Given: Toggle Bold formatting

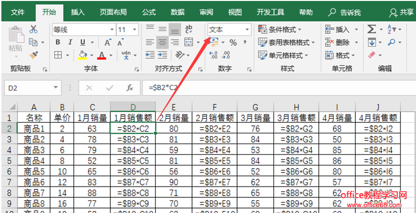Looking at the screenshot, I should click(x=58, y=43).
